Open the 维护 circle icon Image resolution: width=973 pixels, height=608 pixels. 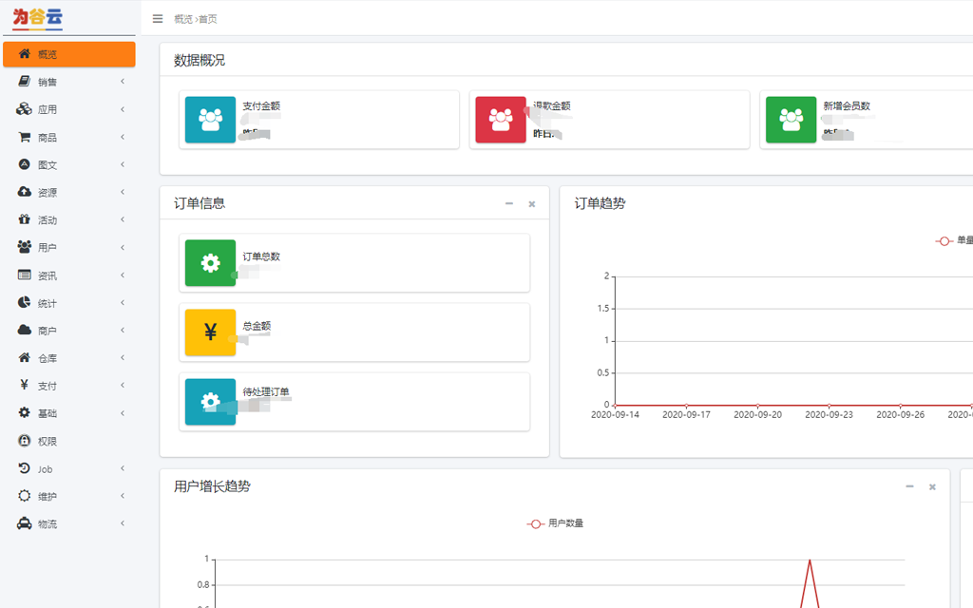tap(24, 496)
